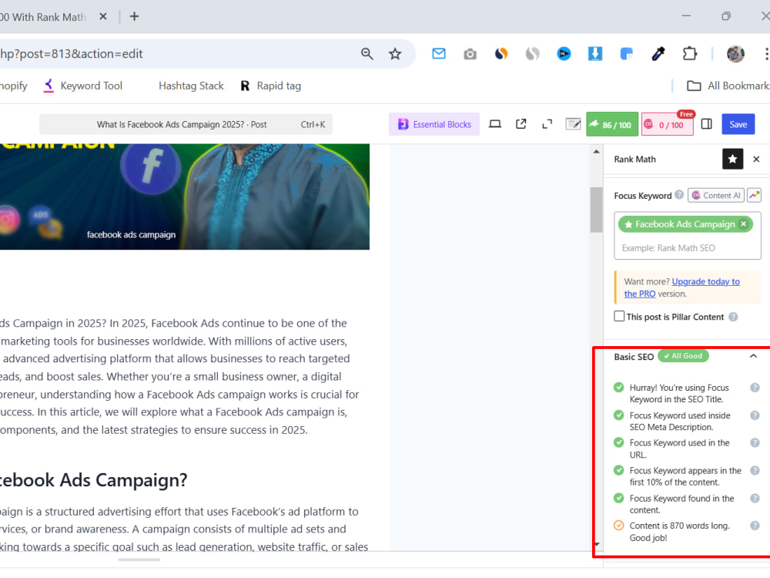Image resolution: width=770 pixels, height=578 pixels.
Task: Collapse the Basic SEO section
Action: pos(753,356)
